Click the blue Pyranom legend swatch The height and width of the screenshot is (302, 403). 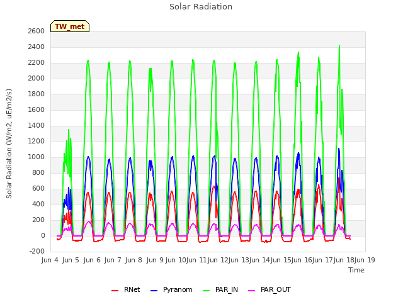(x=154, y=291)
